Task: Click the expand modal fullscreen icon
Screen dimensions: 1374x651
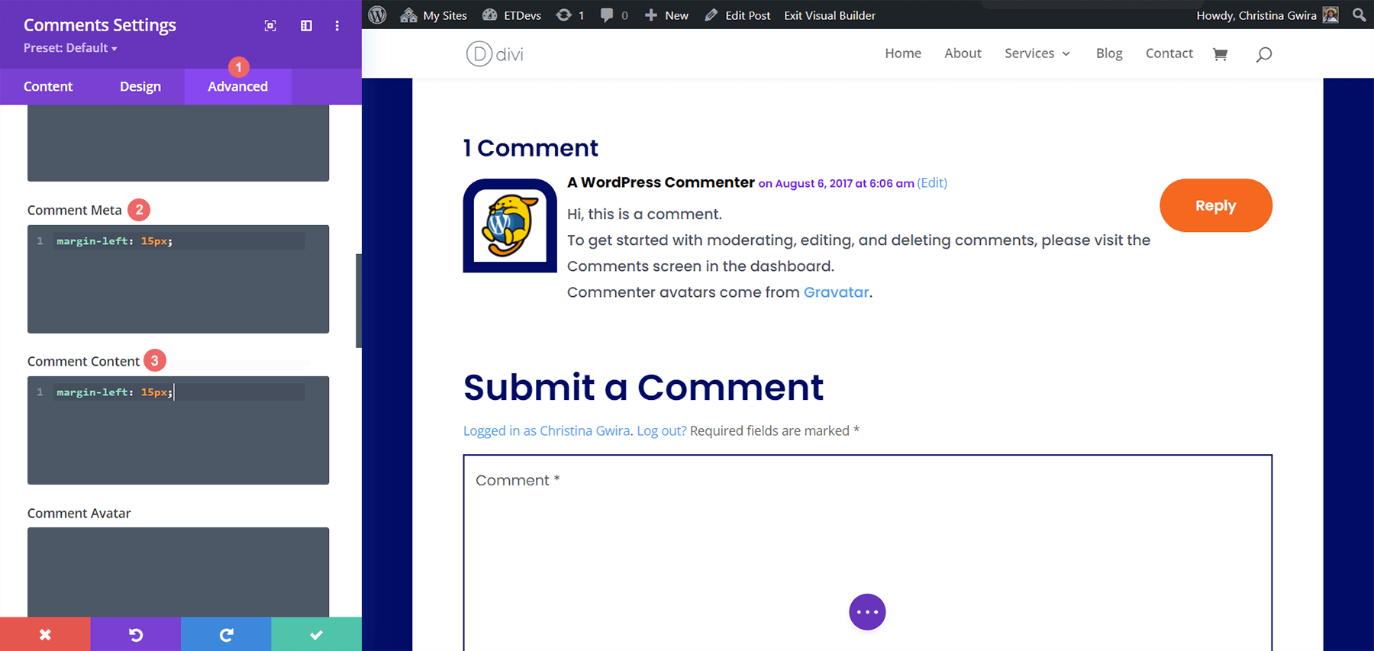Action: coord(270,26)
